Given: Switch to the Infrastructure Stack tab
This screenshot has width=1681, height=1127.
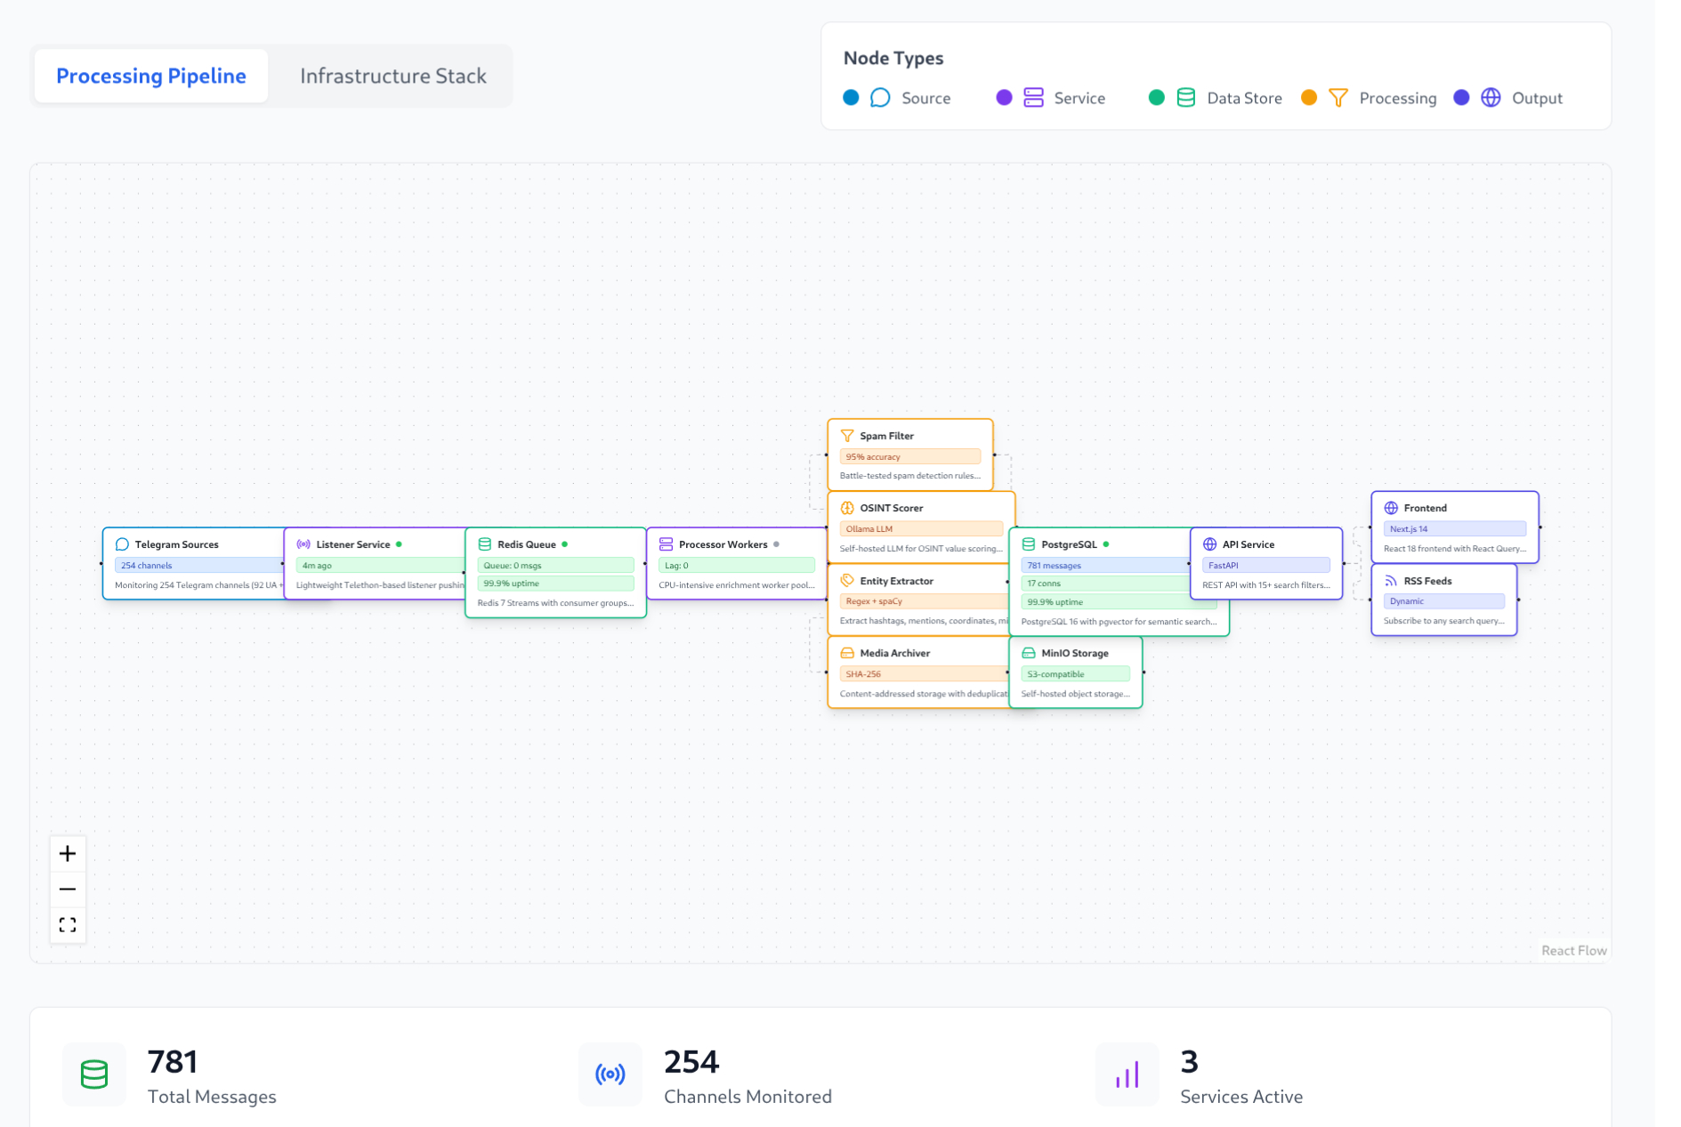Looking at the screenshot, I should (x=392, y=76).
